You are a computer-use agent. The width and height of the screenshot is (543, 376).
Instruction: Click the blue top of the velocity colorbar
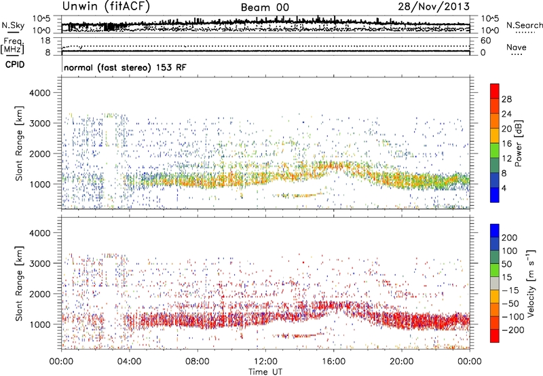click(495, 231)
